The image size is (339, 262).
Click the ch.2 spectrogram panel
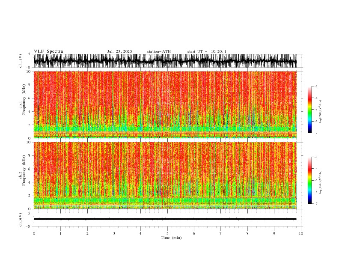[x=165, y=176]
